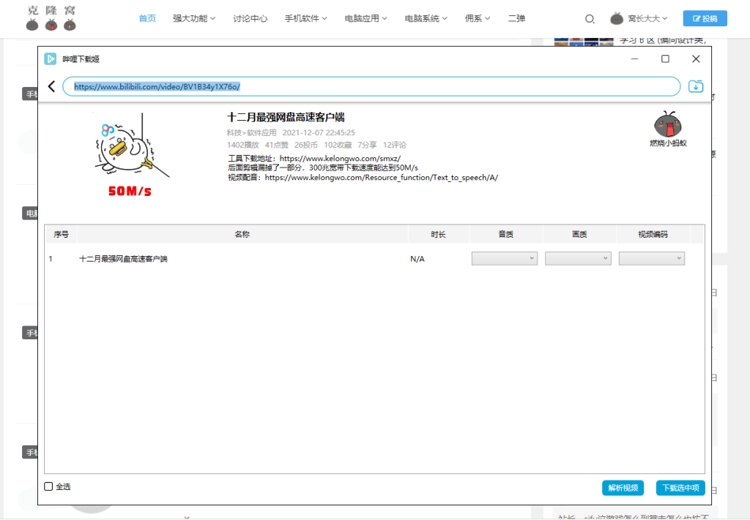Click the 工具下载地址 description line
The width and height of the screenshot is (750, 520).
(x=314, y=159)
